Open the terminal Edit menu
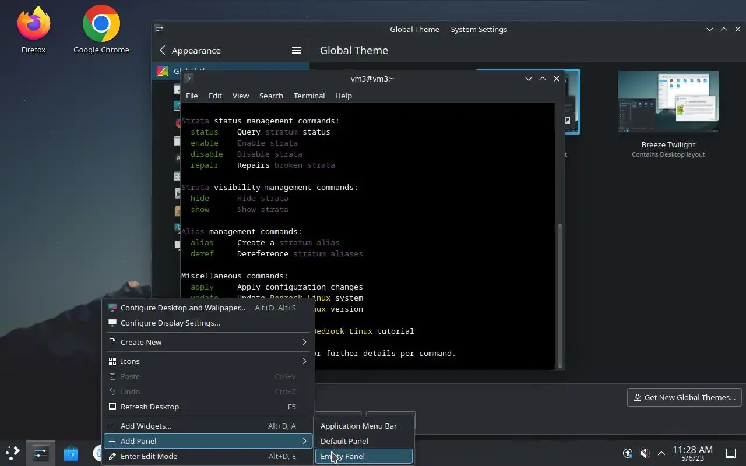This screenshot has width=746, height=466. coord(215,96)
